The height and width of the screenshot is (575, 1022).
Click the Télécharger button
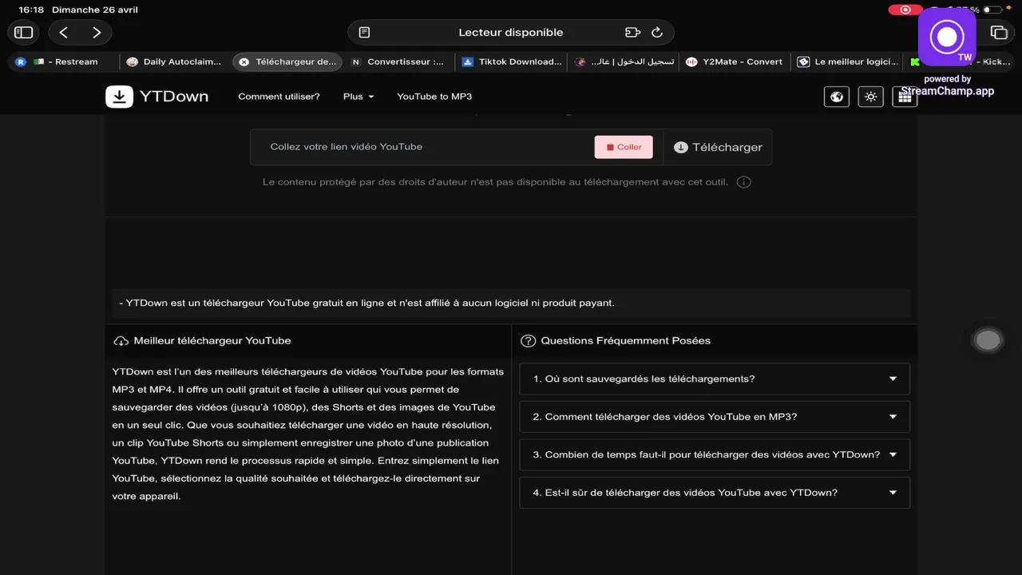click(718, 147)
